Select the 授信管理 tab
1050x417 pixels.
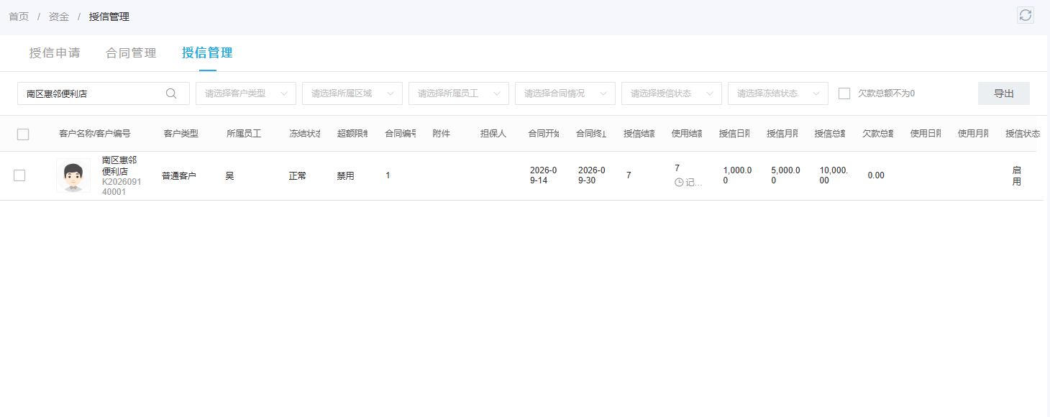click(x=207, y=52)
